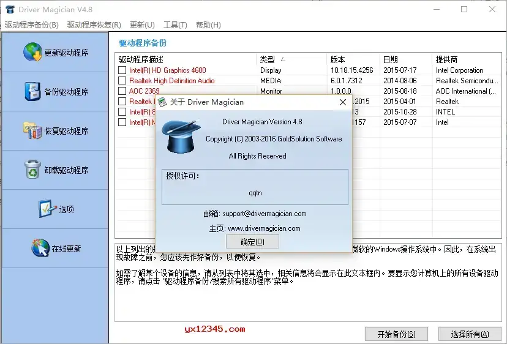Open the 更新(U) menu
Image resolution: width=507 pixels, height=344 pixels.
coord(142,25)
